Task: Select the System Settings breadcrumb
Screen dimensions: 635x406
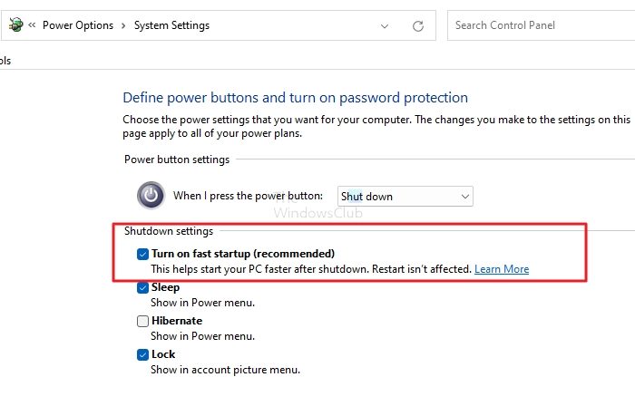Action: 171,25
